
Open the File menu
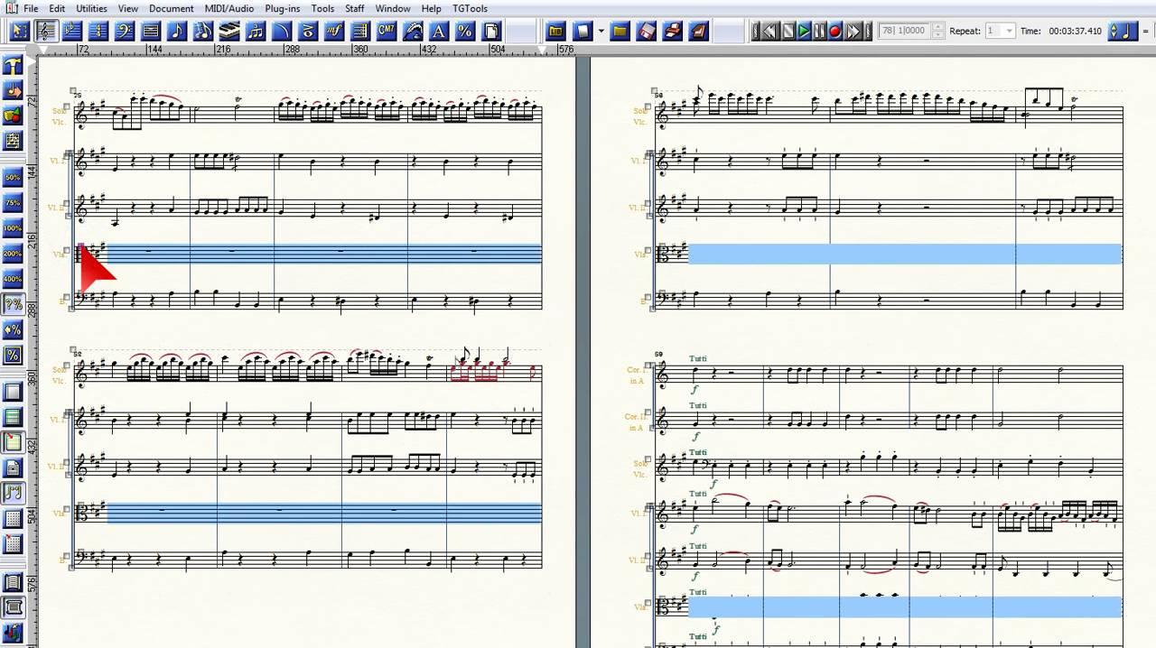coord(31,8)
